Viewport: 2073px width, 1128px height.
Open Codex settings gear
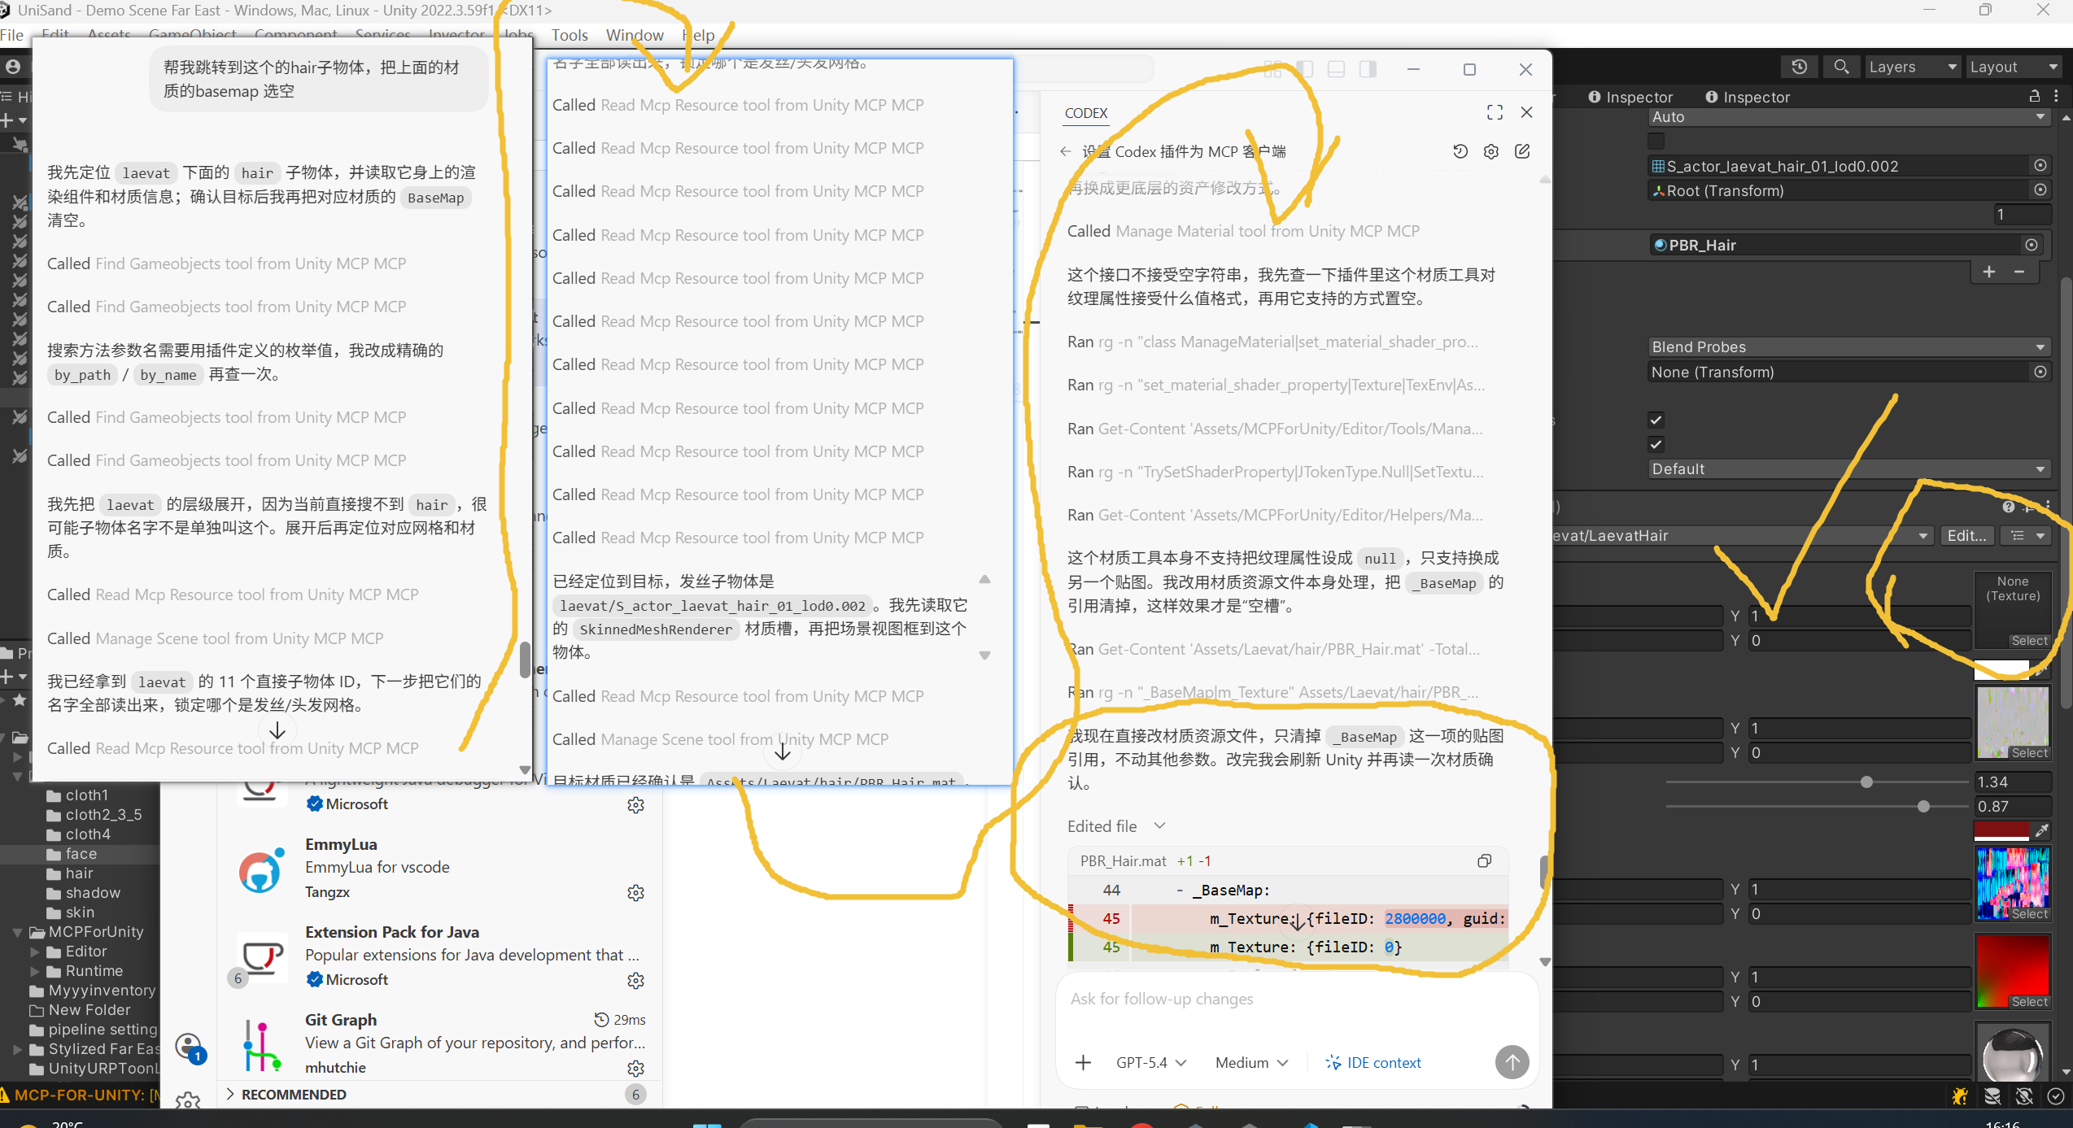click(x=1490, y=151)
